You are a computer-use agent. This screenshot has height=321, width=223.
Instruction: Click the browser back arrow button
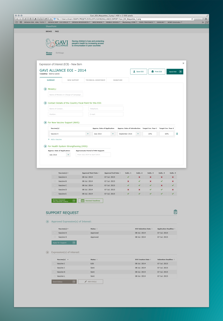(x=16, y=19)
